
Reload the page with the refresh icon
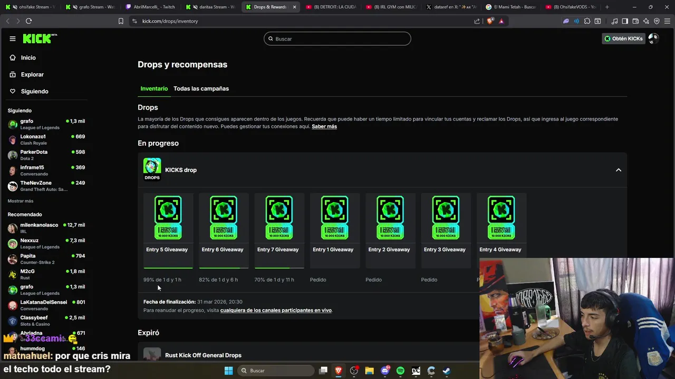pos(28,21)
